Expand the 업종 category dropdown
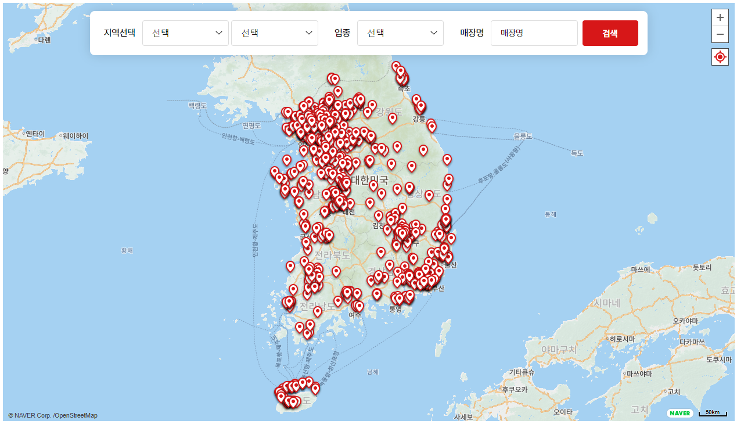737x424 pixels. point(400,33)
